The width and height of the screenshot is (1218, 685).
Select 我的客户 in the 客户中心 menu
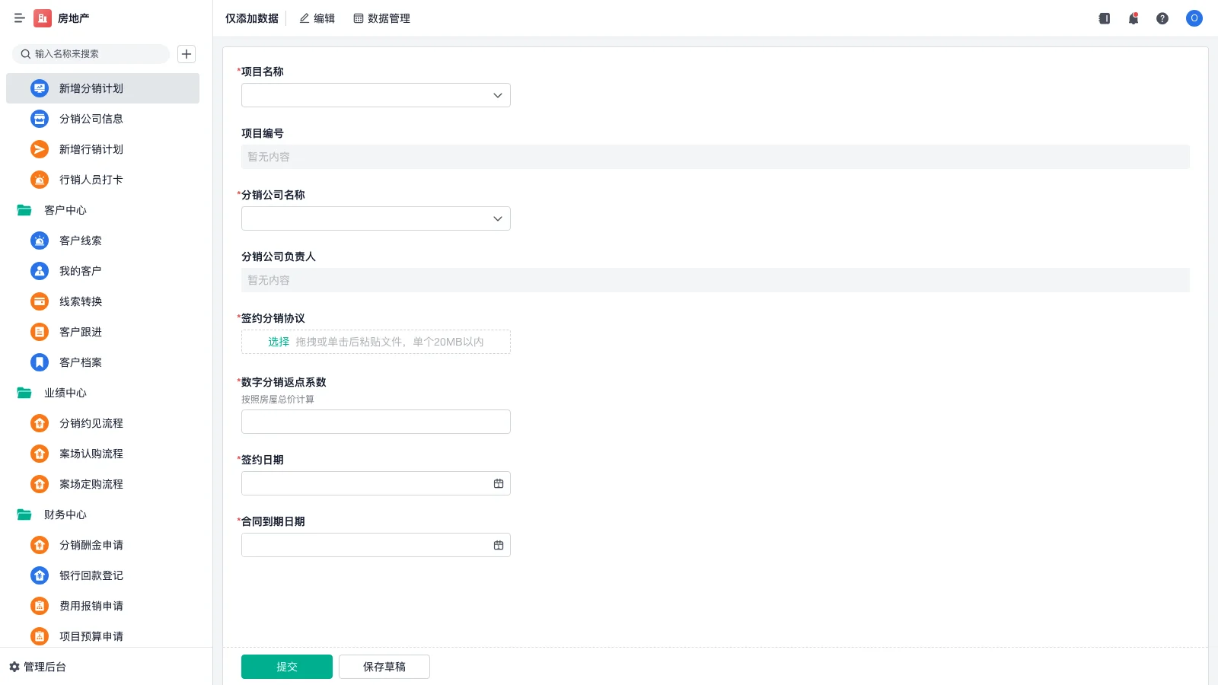pyautogui.click(x=79, y=271)
